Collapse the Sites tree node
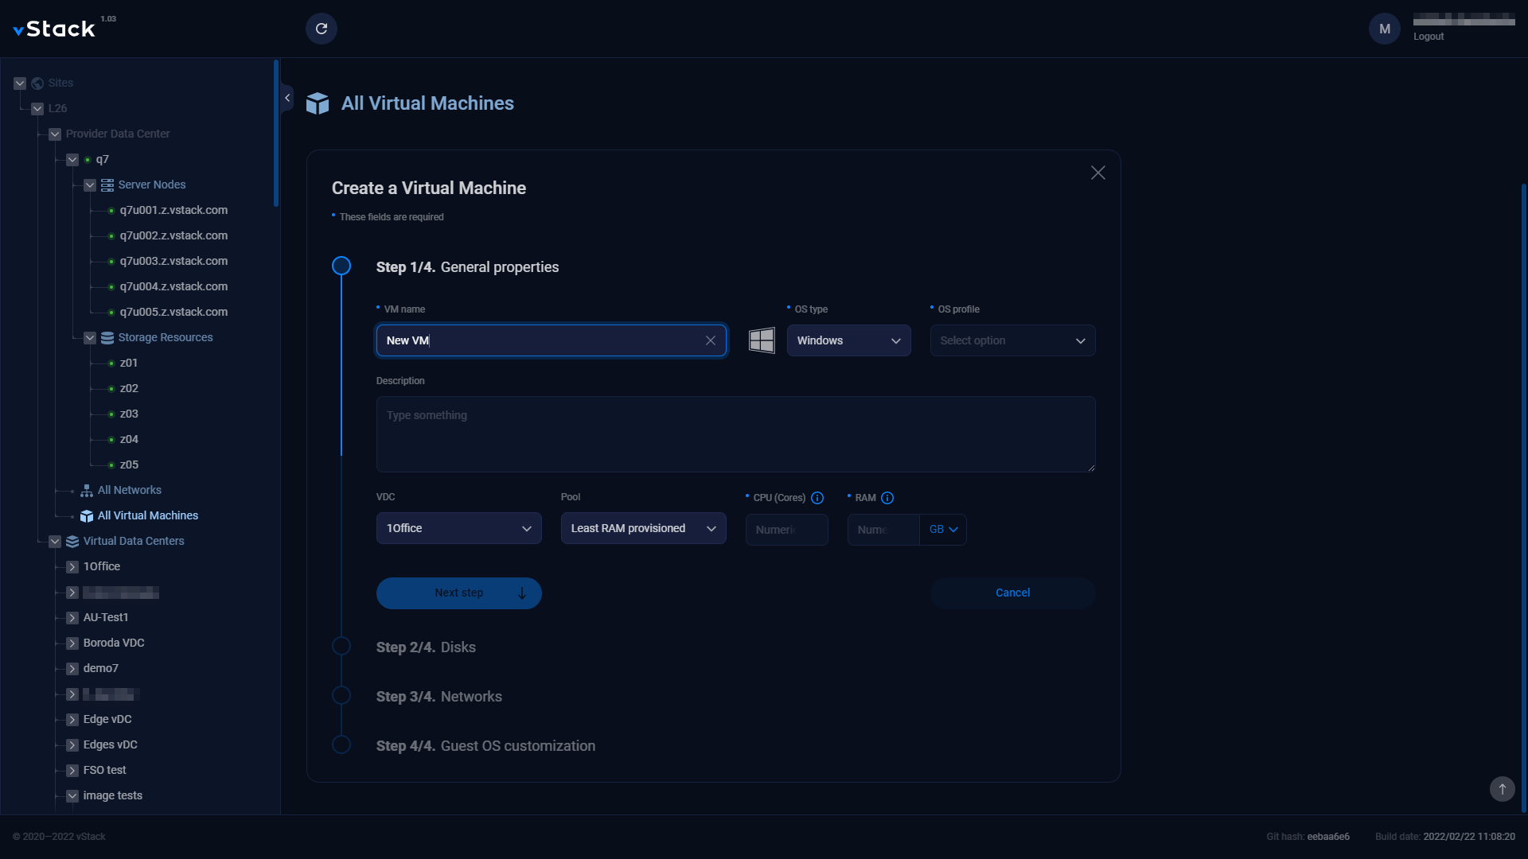The image size is (1528, 859). tap(20, 83)
